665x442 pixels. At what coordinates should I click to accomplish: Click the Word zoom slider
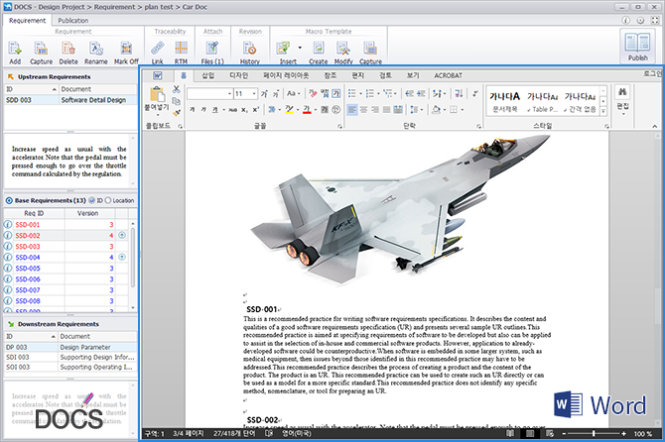point(594,433)
